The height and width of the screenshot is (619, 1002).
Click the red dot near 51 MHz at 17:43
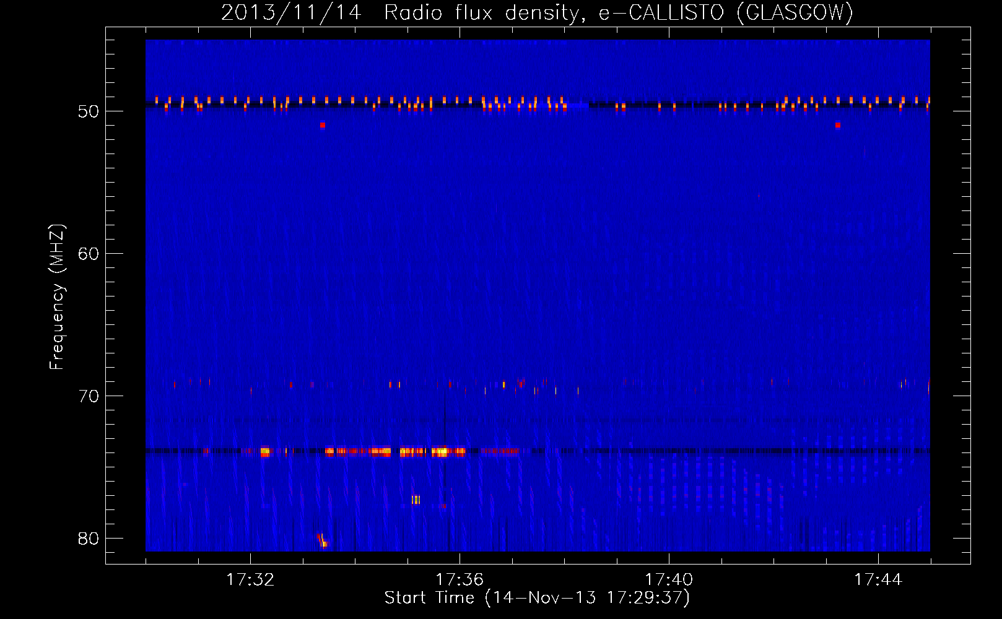838,125
